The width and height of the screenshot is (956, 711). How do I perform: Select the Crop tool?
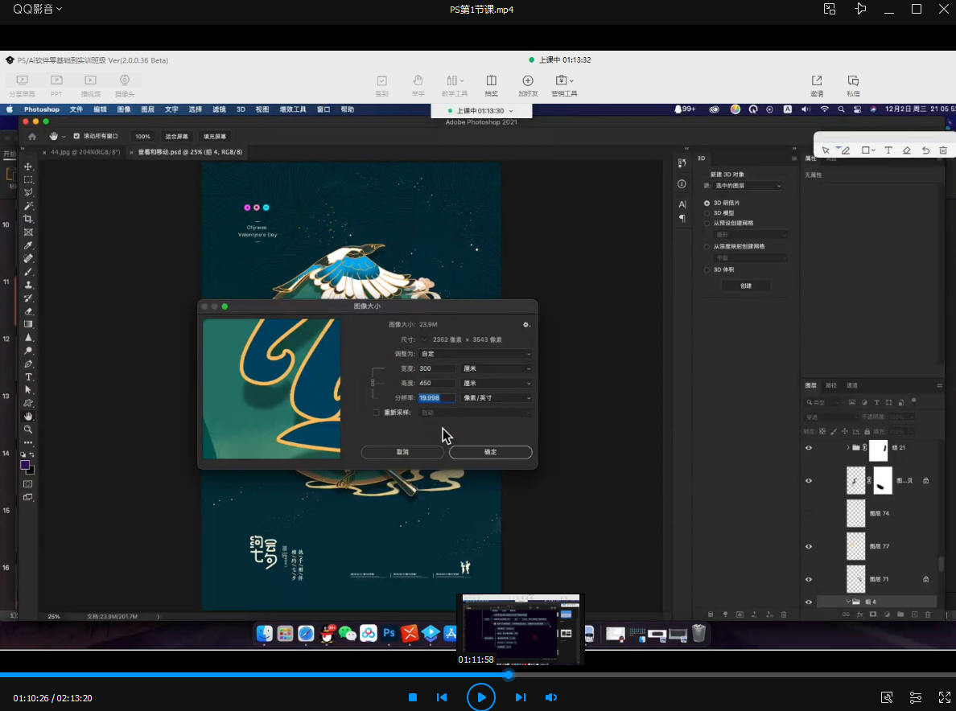pos(28,219)
